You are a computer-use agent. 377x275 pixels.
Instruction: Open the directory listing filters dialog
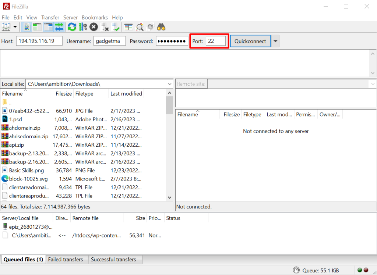[128, 27]
